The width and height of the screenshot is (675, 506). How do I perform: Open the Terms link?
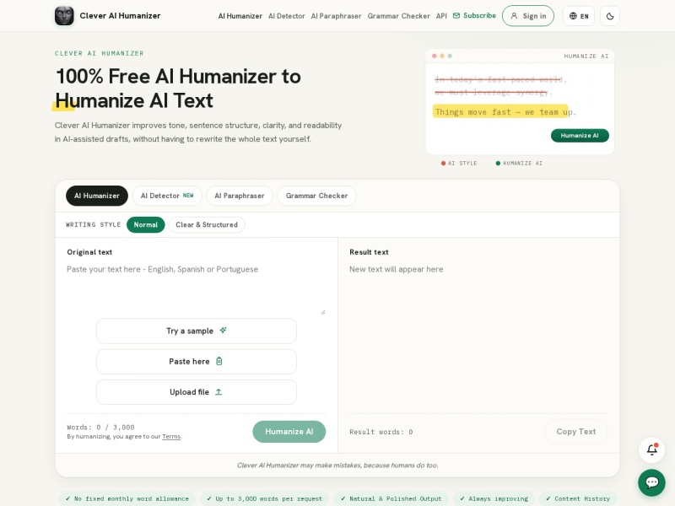coord(171,436)
